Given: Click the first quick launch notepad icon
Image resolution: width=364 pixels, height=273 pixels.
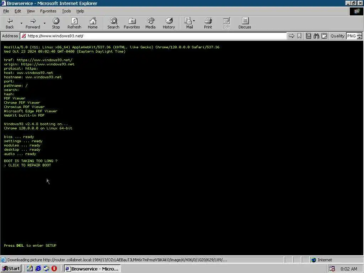Looking at the screenshot, I should pos(30,269).
